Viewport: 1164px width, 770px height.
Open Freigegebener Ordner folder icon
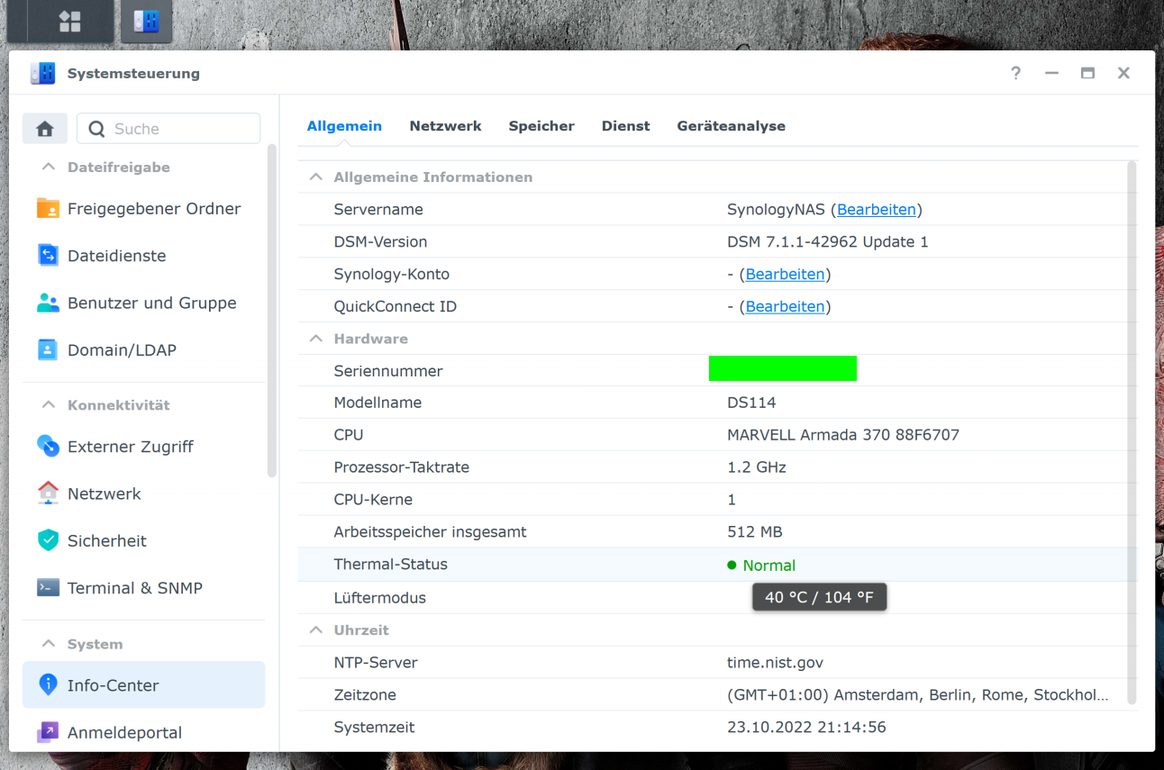[x=48, y=208]
